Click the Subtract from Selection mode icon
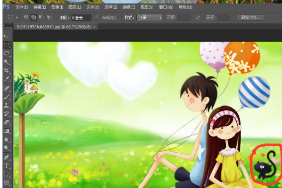The width and height of the screenshot is (282, 188). click(x=41, y=17)
